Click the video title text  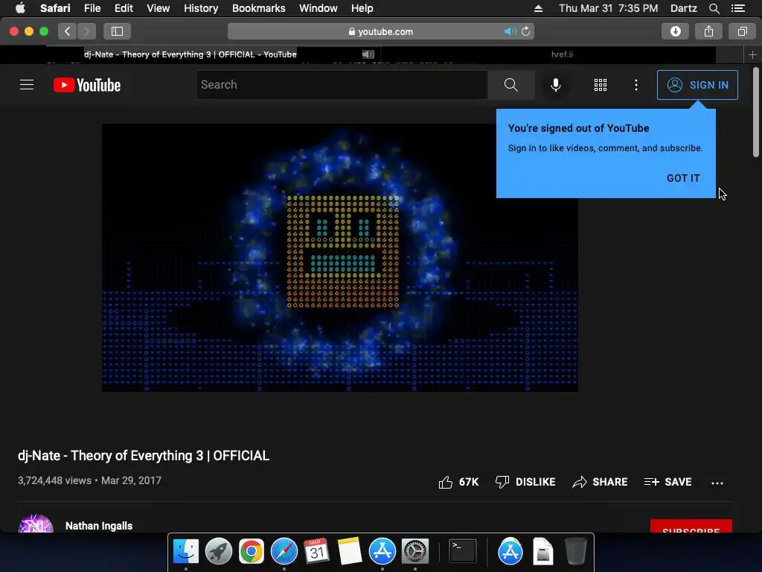pyautogui.click(x=144, y=456)
